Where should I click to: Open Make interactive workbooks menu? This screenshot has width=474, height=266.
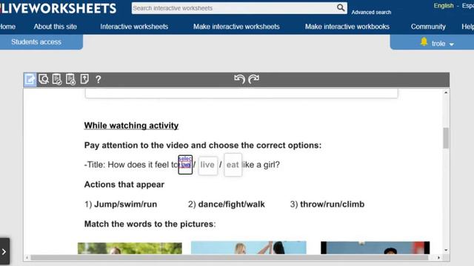(x=347, y=27)
